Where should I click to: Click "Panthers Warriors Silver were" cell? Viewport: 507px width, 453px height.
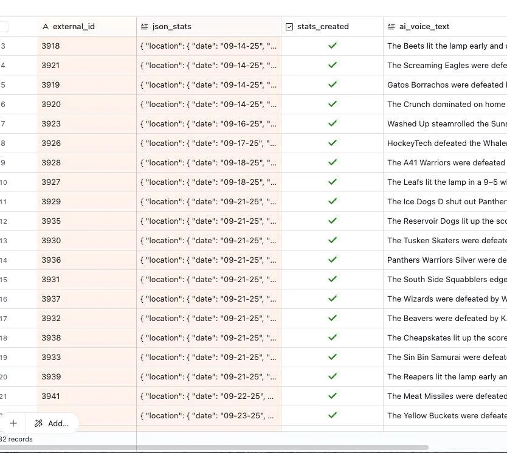coord(445,260)
